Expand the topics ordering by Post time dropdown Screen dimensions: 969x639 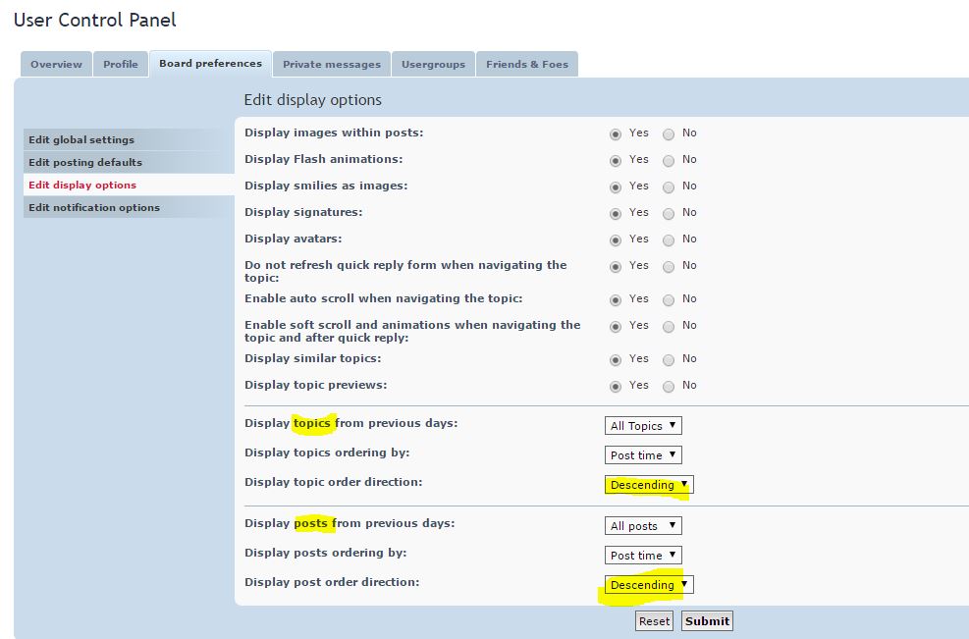click(643, 455)
